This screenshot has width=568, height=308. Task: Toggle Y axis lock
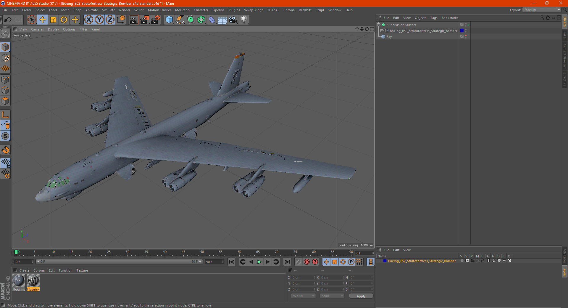pyautogui.click(x=99, y=20)
